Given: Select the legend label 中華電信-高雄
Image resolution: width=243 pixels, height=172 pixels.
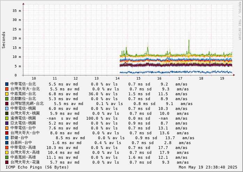Looking at the screenshot, I should click(23, 148).
